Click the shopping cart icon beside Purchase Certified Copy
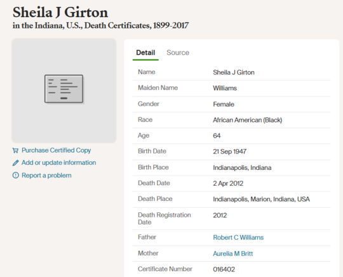Image resolution: width=343 pixels, height=277 pixels. pyautogui.click(x=15, y=150)
